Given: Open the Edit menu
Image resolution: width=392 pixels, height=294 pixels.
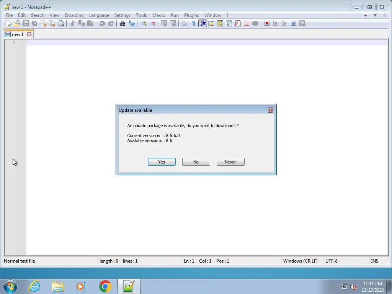Looking at the screenshot, I should click(22, 15).
